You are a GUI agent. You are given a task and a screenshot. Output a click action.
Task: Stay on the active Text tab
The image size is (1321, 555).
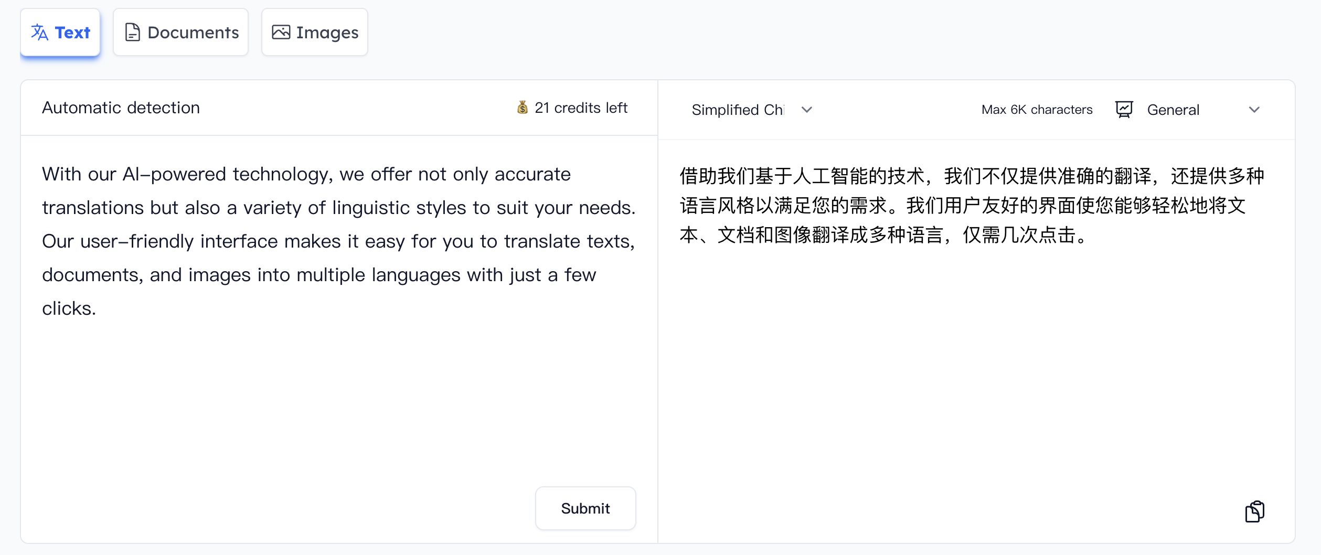pyautogui.click(x=60, y=33)
